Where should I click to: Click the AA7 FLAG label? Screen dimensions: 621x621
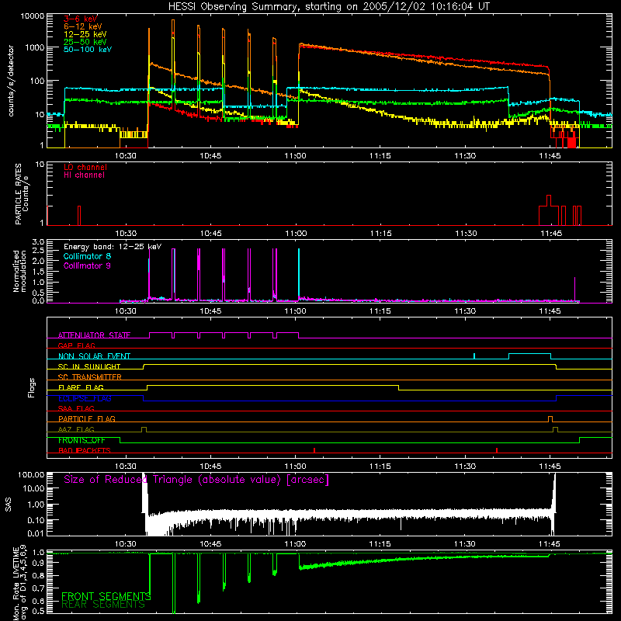[76, 429]
